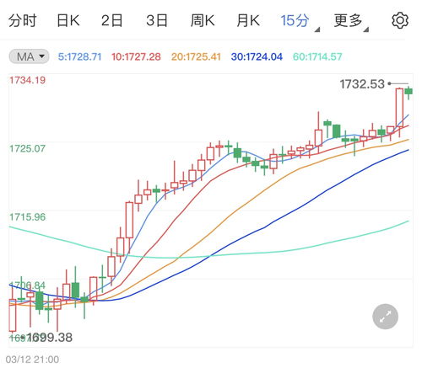Click the axis label 1715.96
The height and width of the screenshot is (368, 422).
[x=27, y=217]
